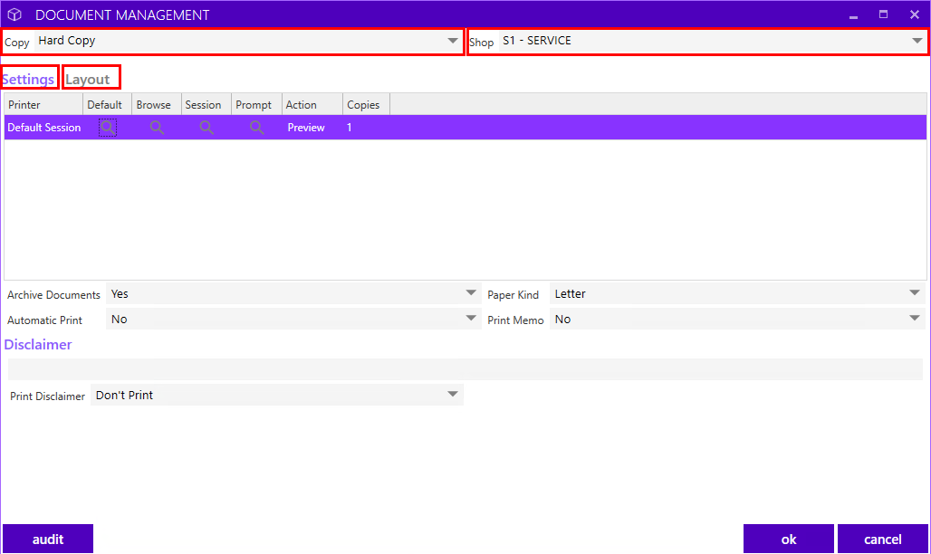
Task: Click the Document Management cube icon
Action: click(x=14, y=14)
